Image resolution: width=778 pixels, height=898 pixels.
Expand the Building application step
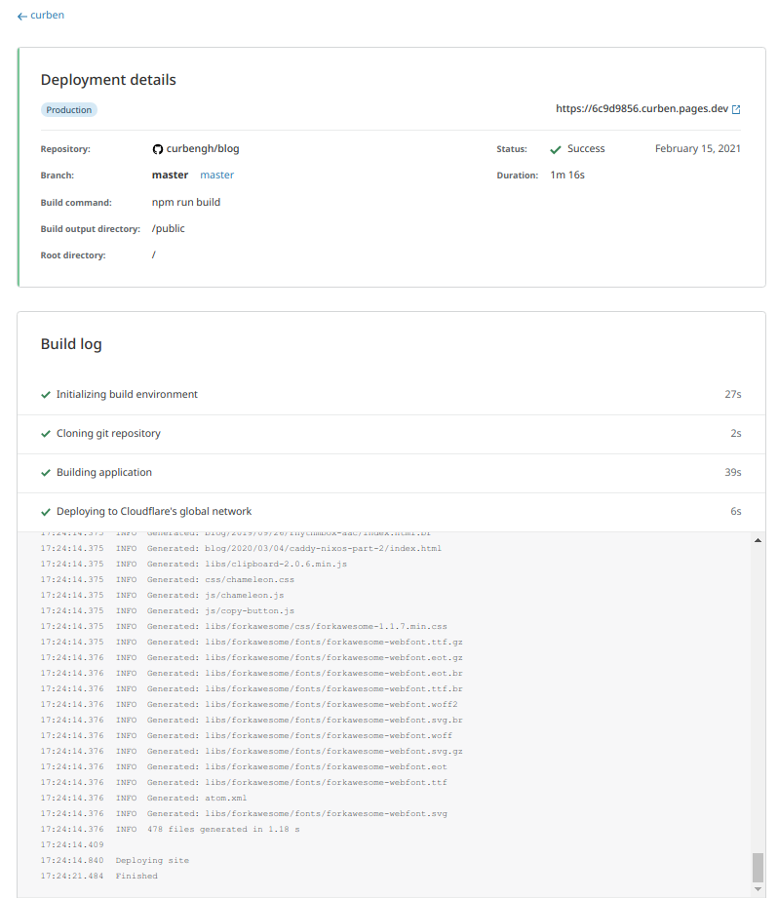392,473
